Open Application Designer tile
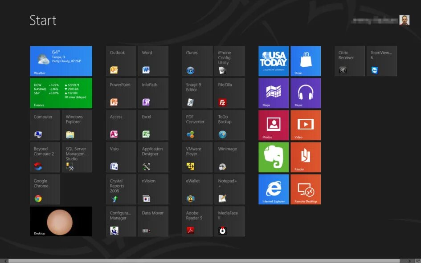 click(153, 158)
